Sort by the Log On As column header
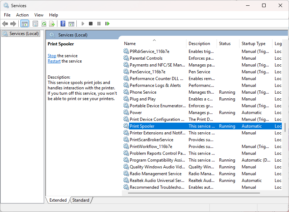Screen dimensions: 289x212 [277, 44]
